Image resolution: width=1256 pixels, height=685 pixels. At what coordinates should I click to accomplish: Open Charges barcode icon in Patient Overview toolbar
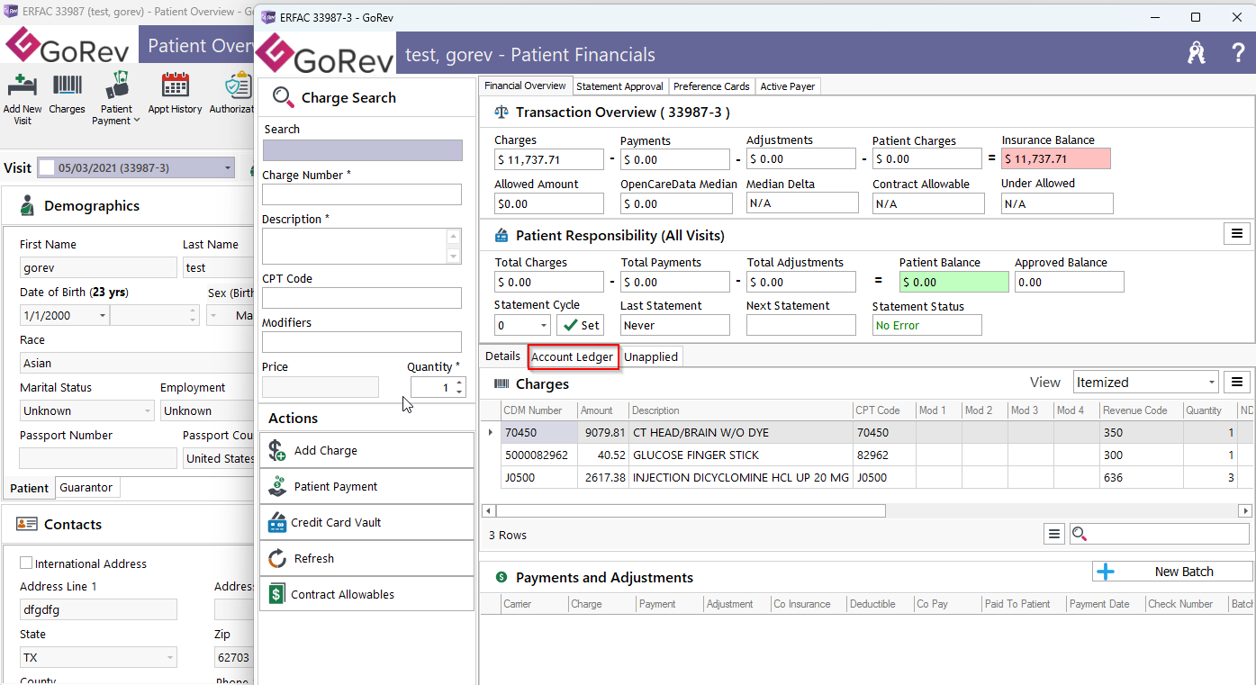point(67,86)
